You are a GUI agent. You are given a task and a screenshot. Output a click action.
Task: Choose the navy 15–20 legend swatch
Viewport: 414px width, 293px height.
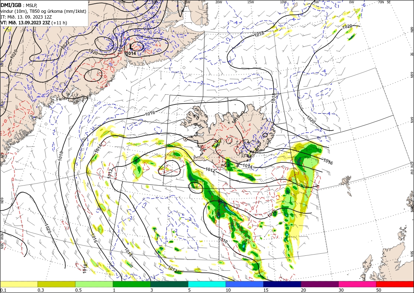click(x=282, y=284)
